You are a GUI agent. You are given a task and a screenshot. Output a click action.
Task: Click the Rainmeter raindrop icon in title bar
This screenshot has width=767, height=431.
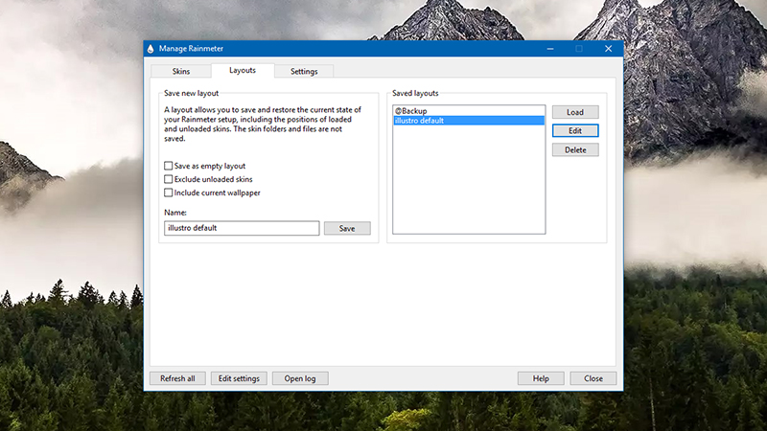[151, 49]
